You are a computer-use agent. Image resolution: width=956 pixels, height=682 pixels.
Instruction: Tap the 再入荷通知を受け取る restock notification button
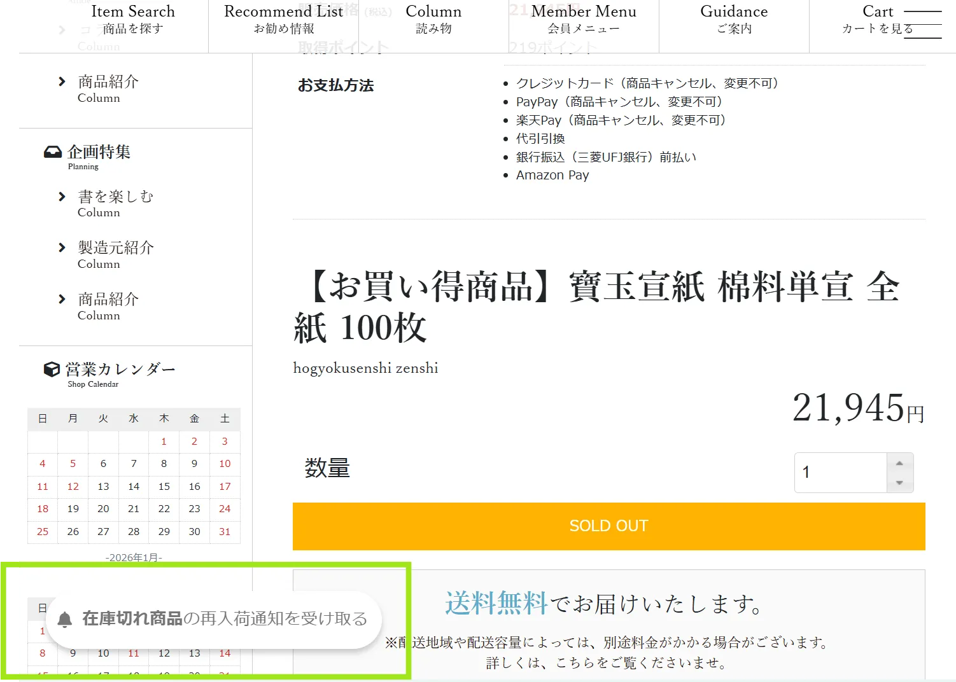(224, 619)
